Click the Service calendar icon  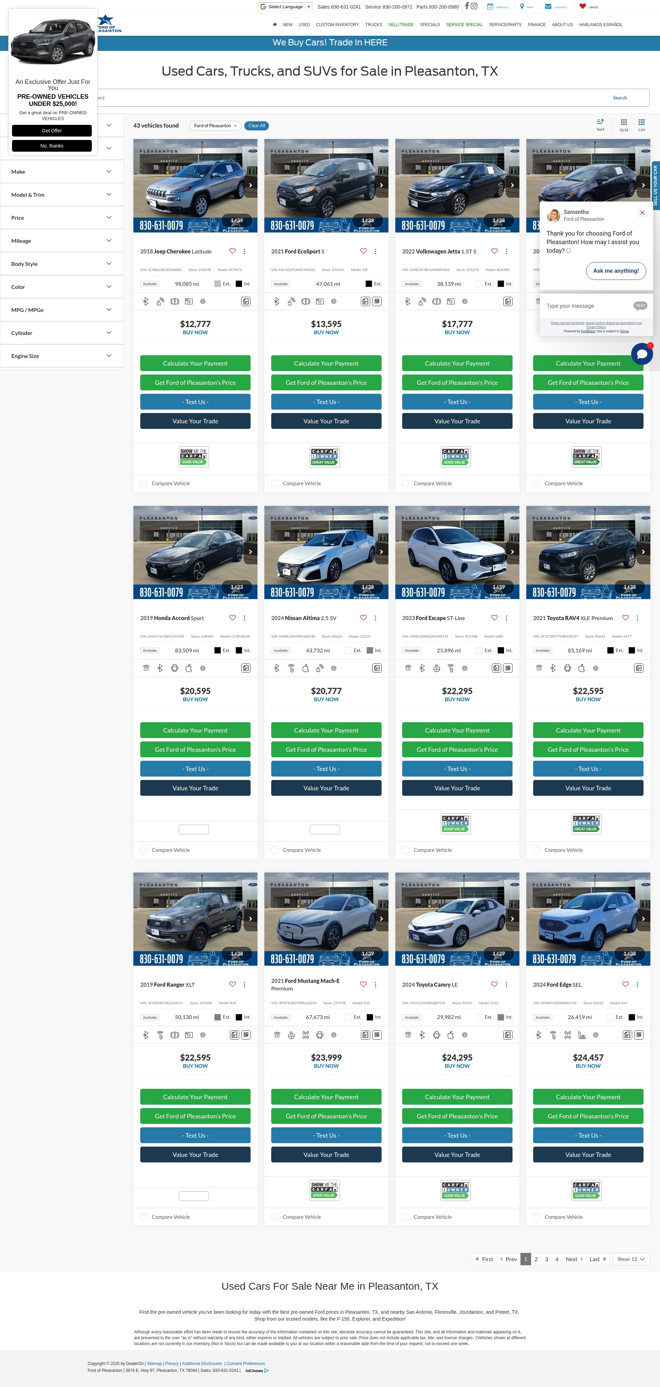pos(490,7)
